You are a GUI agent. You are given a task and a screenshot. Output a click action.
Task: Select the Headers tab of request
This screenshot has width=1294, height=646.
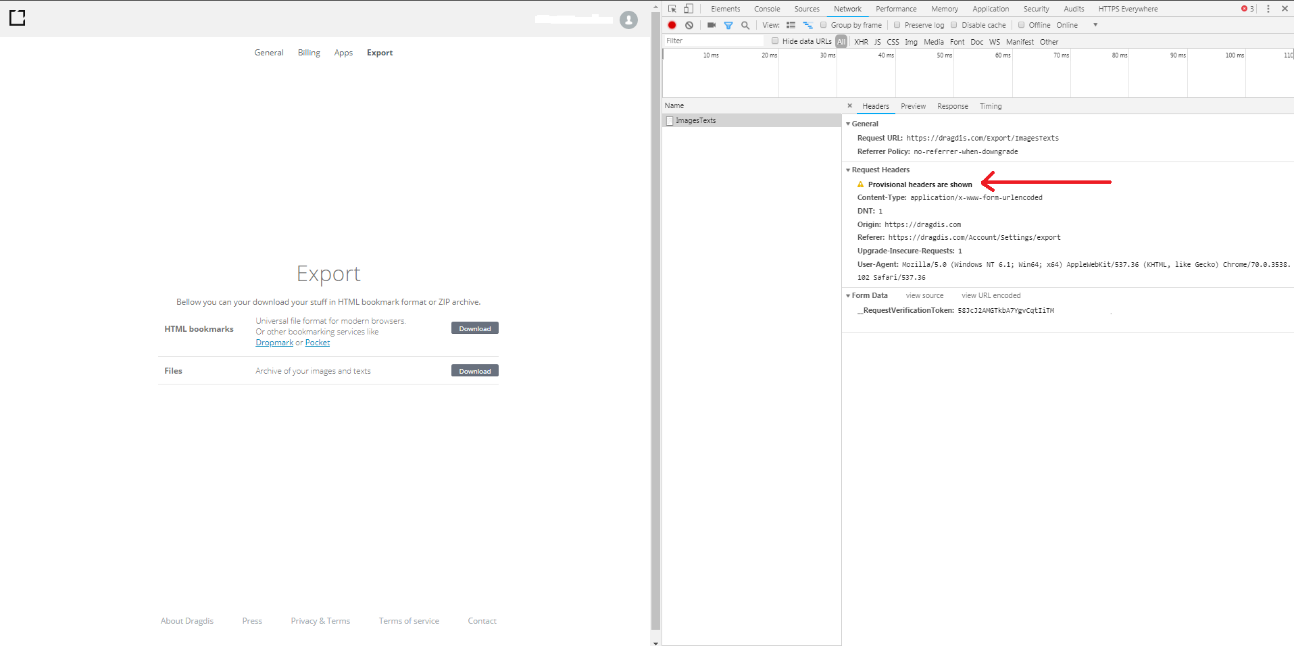(x=876, y=106)
